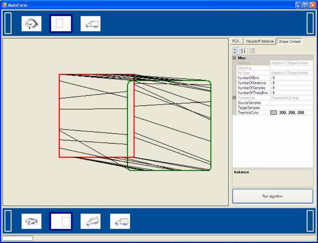The width and height of the screenshot is (318, 243).
Task: Select the Alphabetical sort icon
Action: coord(243,51)
